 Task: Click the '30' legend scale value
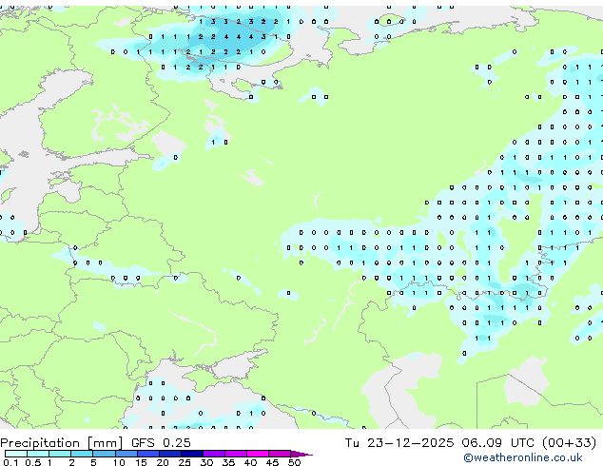(x=206, y=462)
